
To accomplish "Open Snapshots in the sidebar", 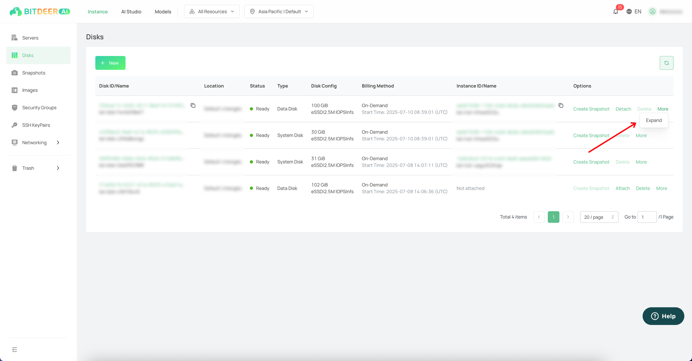I will 38,73.
